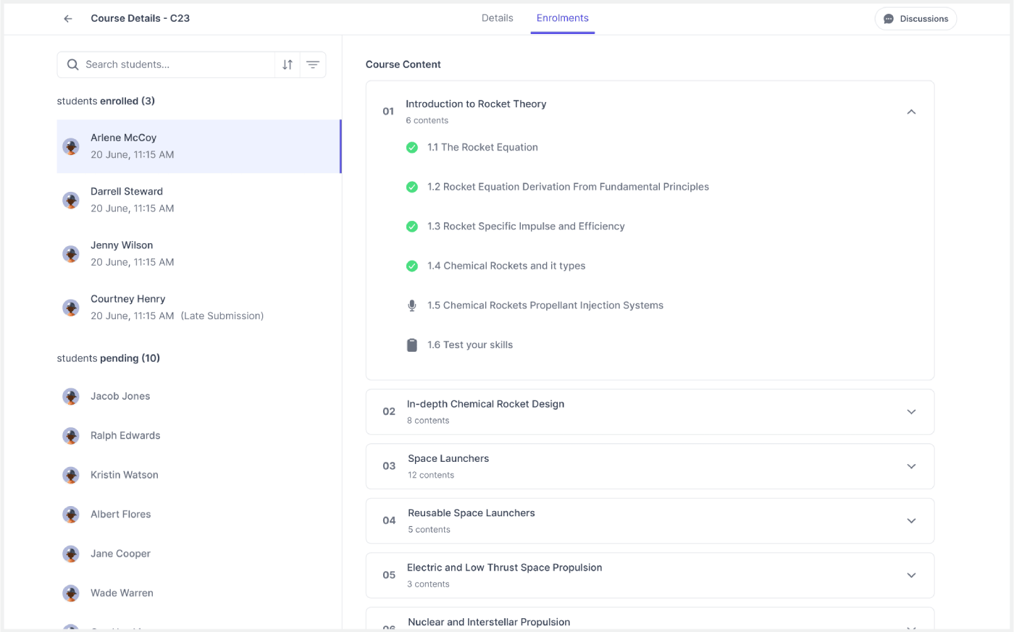Click the back arrow beside Course Details

pyautogui.click(x=68, y=19)
